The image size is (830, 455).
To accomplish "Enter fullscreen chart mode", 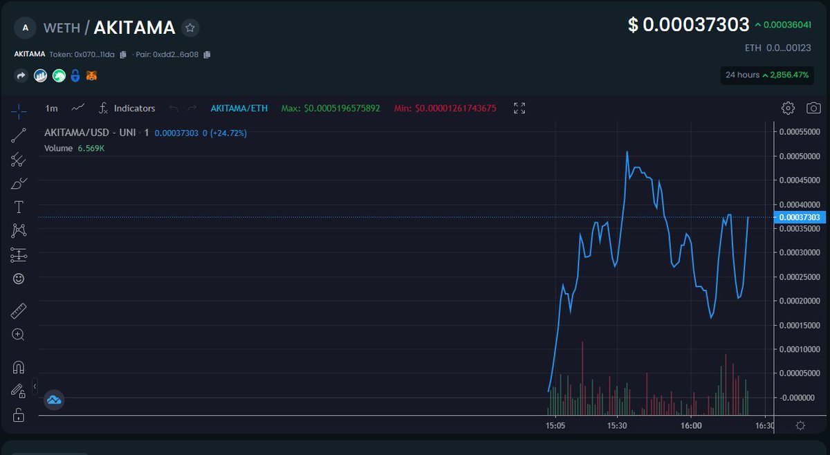I will coord(519,108).
